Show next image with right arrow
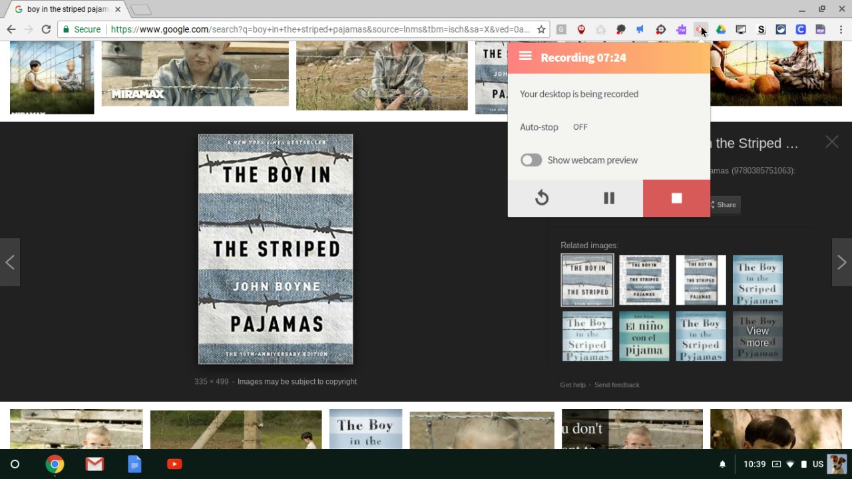The image size is (852, 479). 841,262
